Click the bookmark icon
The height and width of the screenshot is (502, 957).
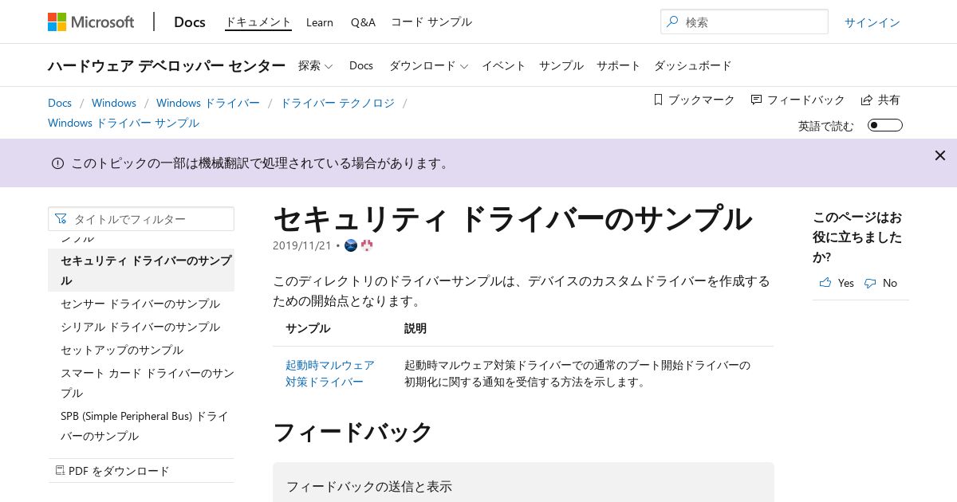pyautogui.click(x=658, y=100)
